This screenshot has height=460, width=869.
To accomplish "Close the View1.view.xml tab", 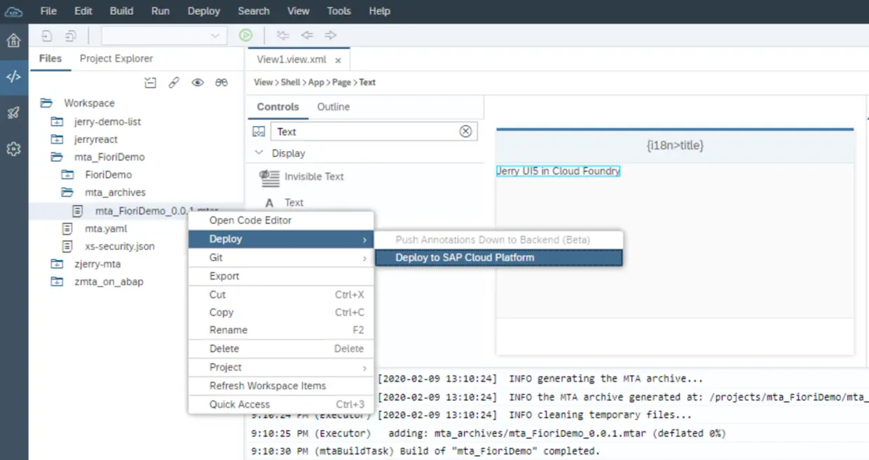I will (x=338, y=61).
